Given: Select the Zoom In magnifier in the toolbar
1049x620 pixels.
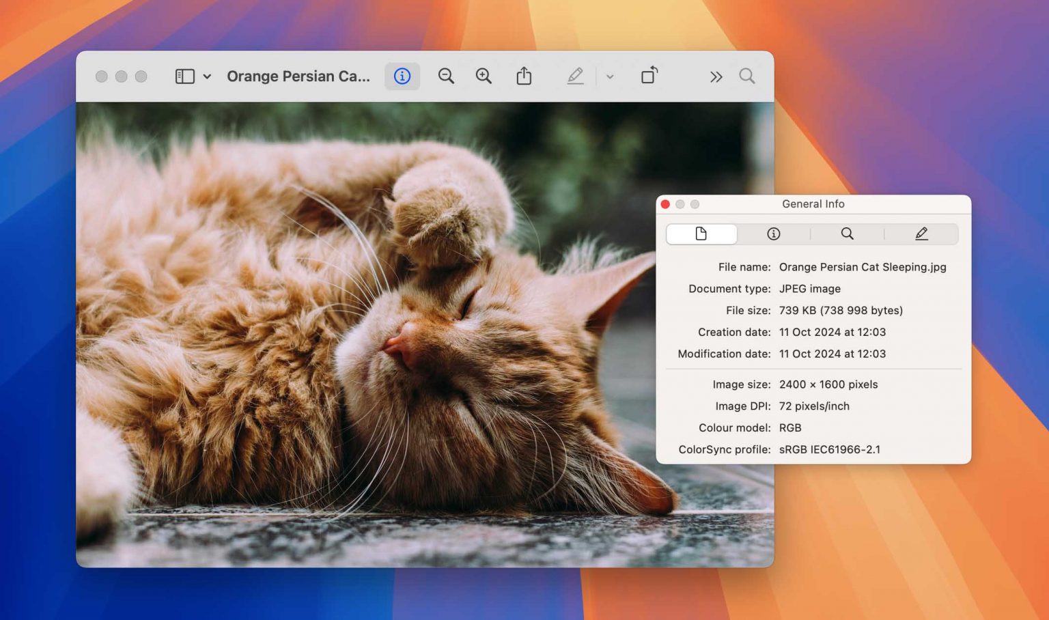Looking at the screenshot, I should 484,76.
